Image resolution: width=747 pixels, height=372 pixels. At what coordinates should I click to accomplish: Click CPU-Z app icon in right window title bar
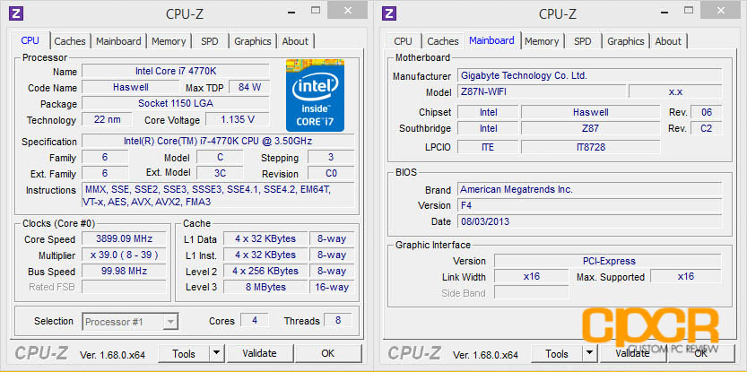click(x=390, y=13)
